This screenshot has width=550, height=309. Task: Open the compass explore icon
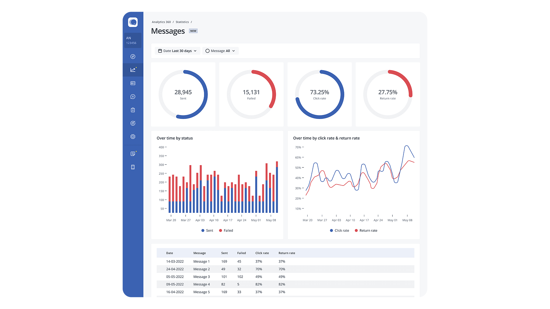pos(133,57)
